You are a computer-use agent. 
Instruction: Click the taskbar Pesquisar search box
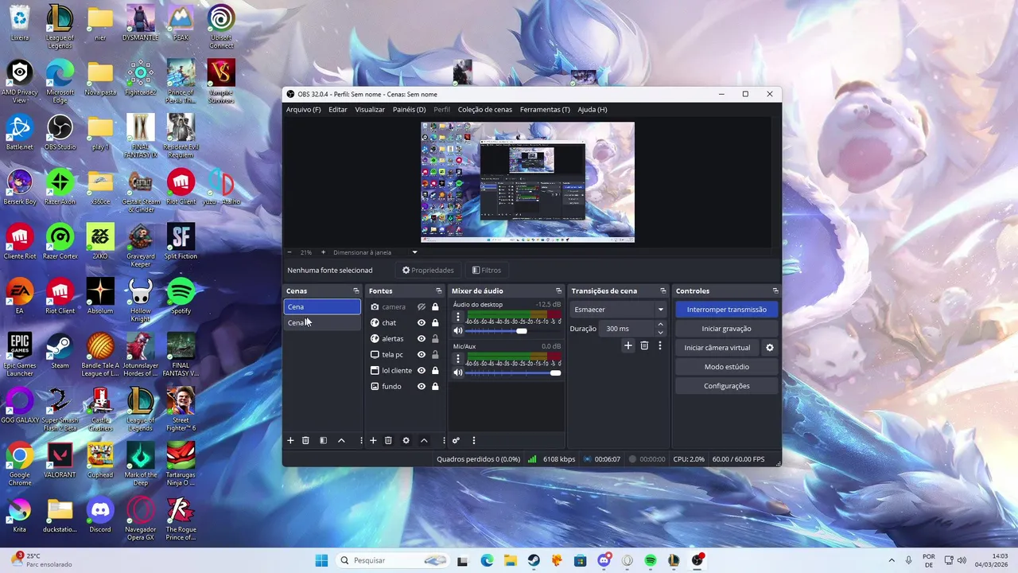tap(392, 560)
